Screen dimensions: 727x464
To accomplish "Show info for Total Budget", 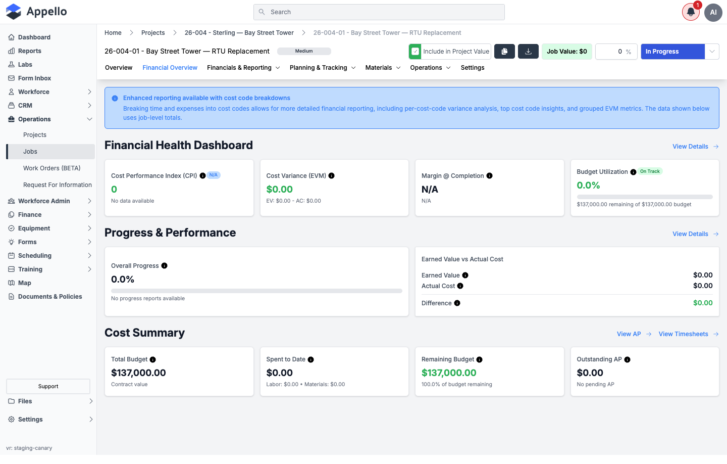I will coord(152,360).
